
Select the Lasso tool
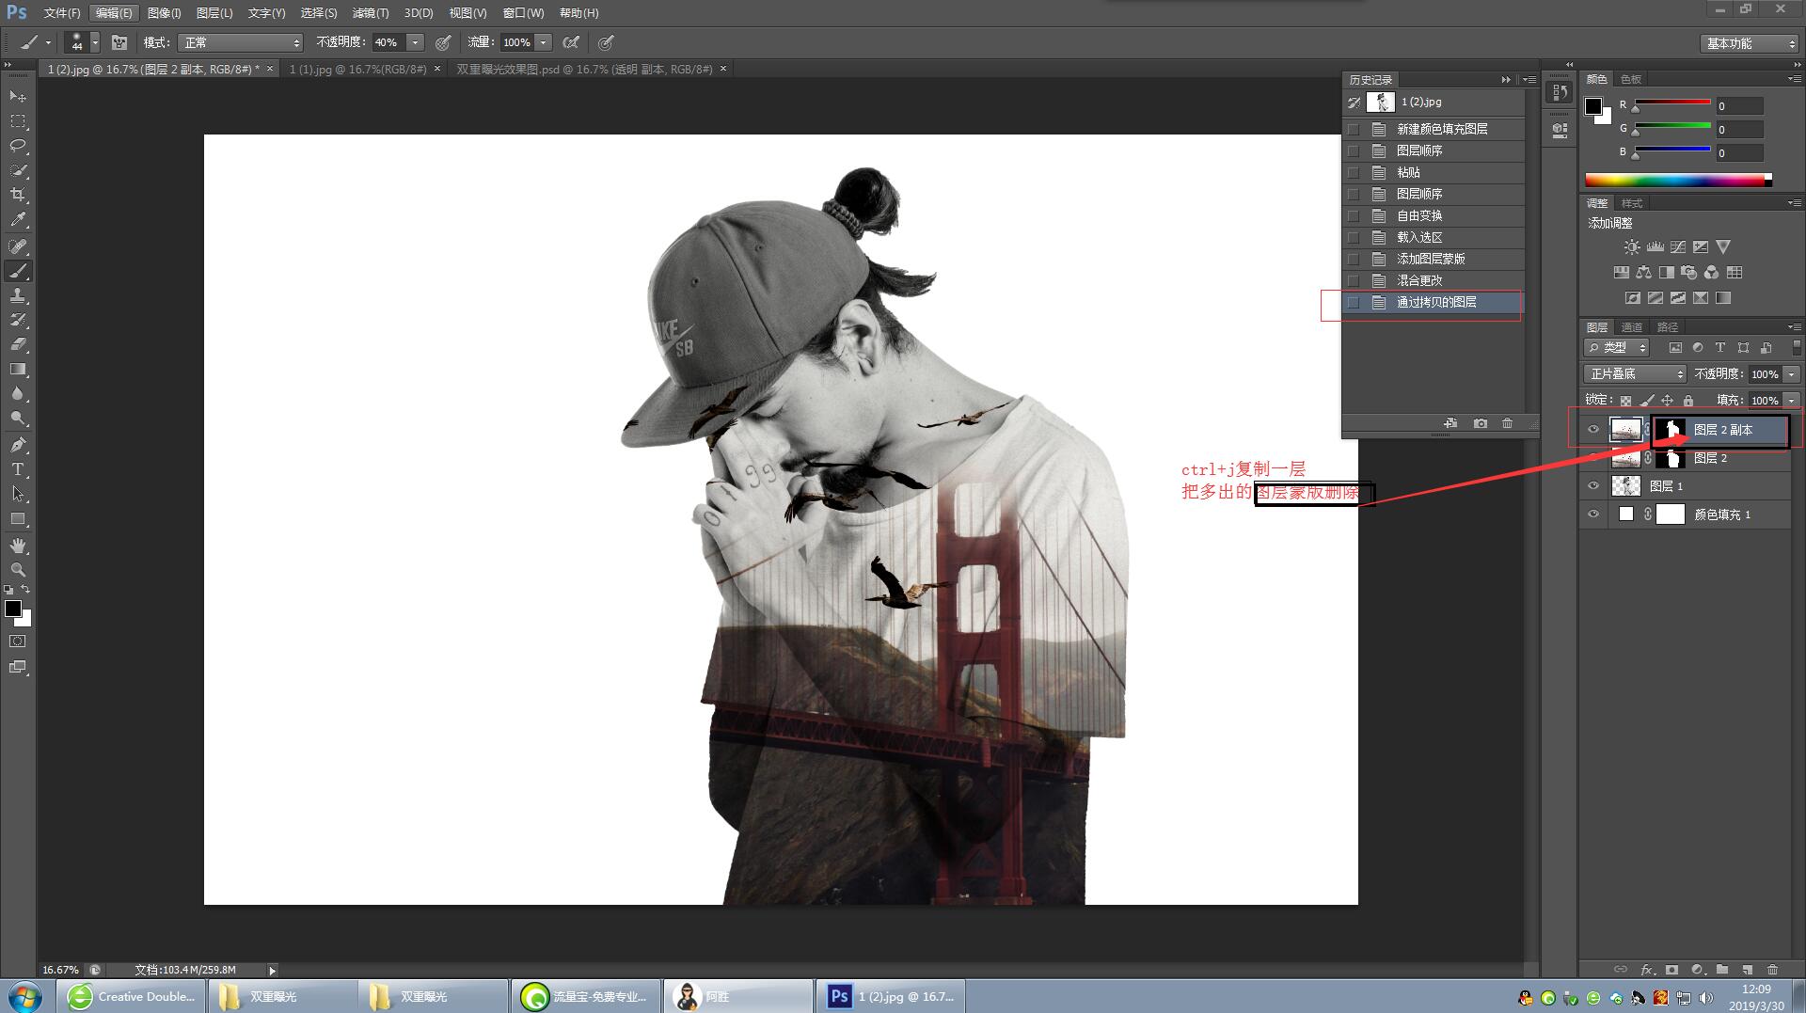(x=18, y=146)
